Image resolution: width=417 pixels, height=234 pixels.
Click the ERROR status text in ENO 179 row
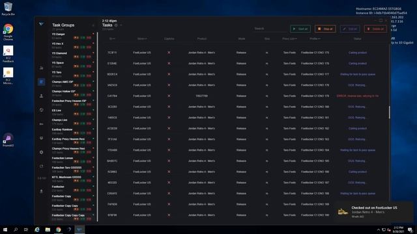(x=358, y=96)
